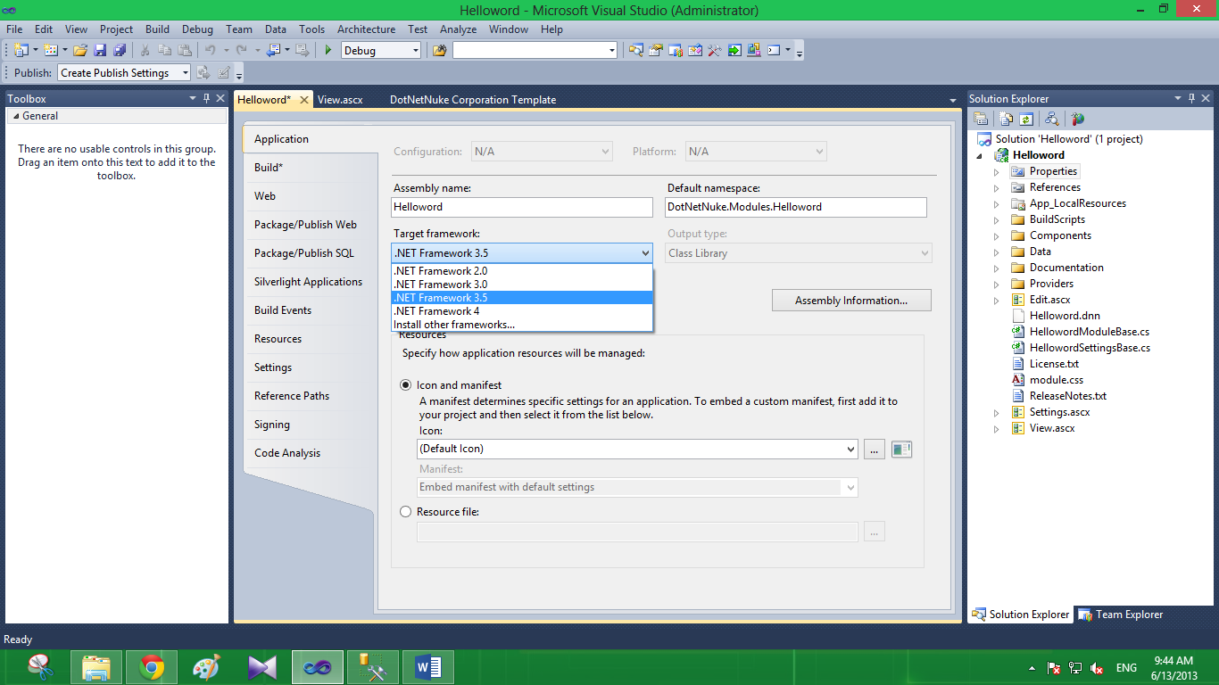Click the Command Window toolbar icon

pyautogui.click(x=774, y=50)
